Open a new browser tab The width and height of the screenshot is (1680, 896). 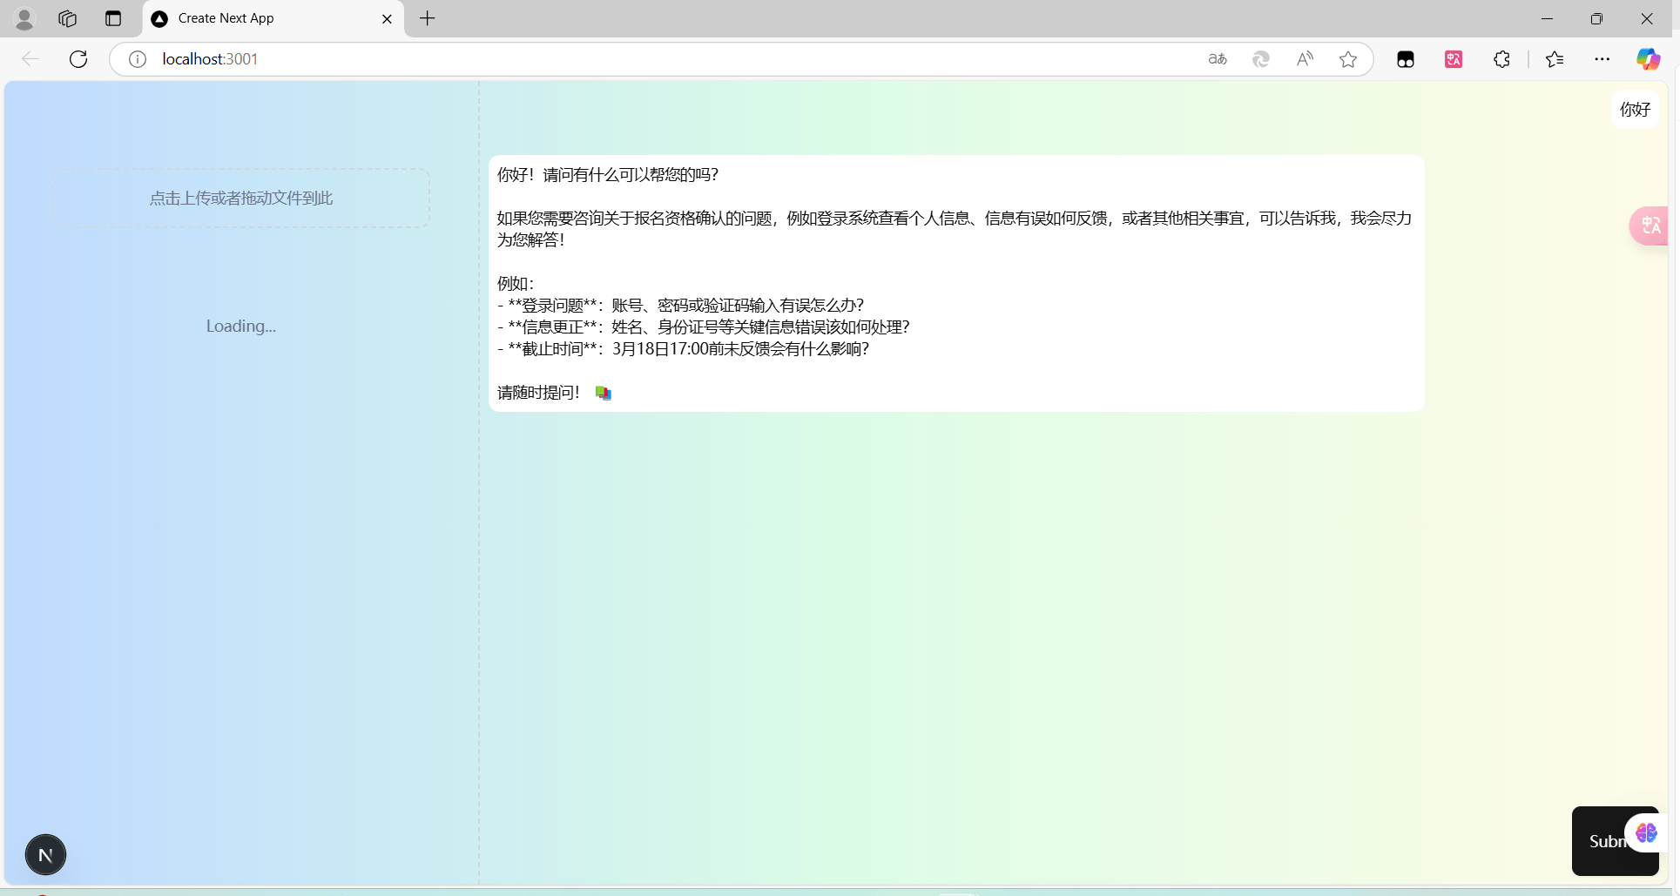click(x=427, y=18)
